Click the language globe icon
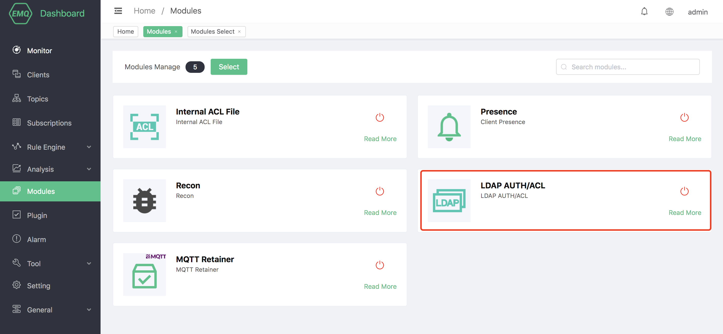The image size is (723, 334). point(669,12)
